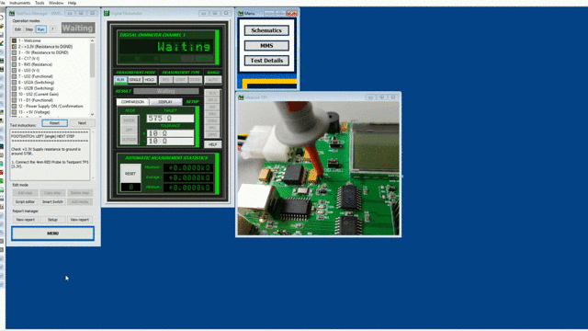The image size is (588, 331).
Task: Click the question mark help button
Action: tap(52, 29)
